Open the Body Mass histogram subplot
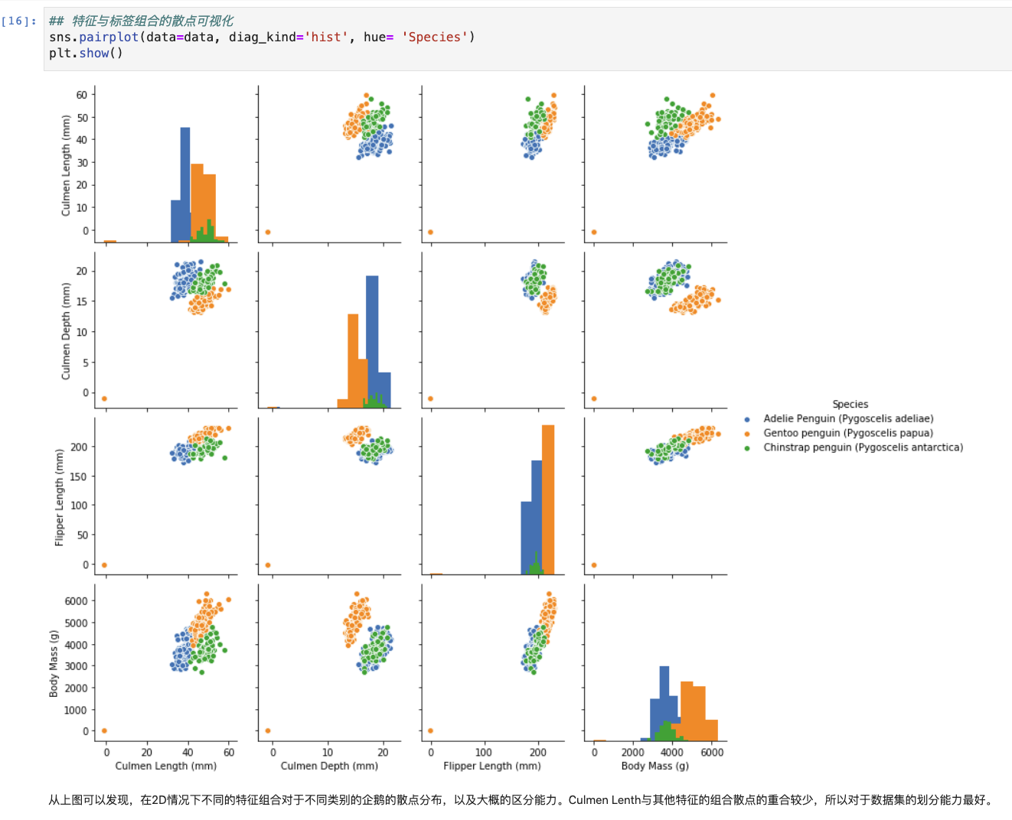Viewport: 1012px width, 820px height. coord(655,662)
